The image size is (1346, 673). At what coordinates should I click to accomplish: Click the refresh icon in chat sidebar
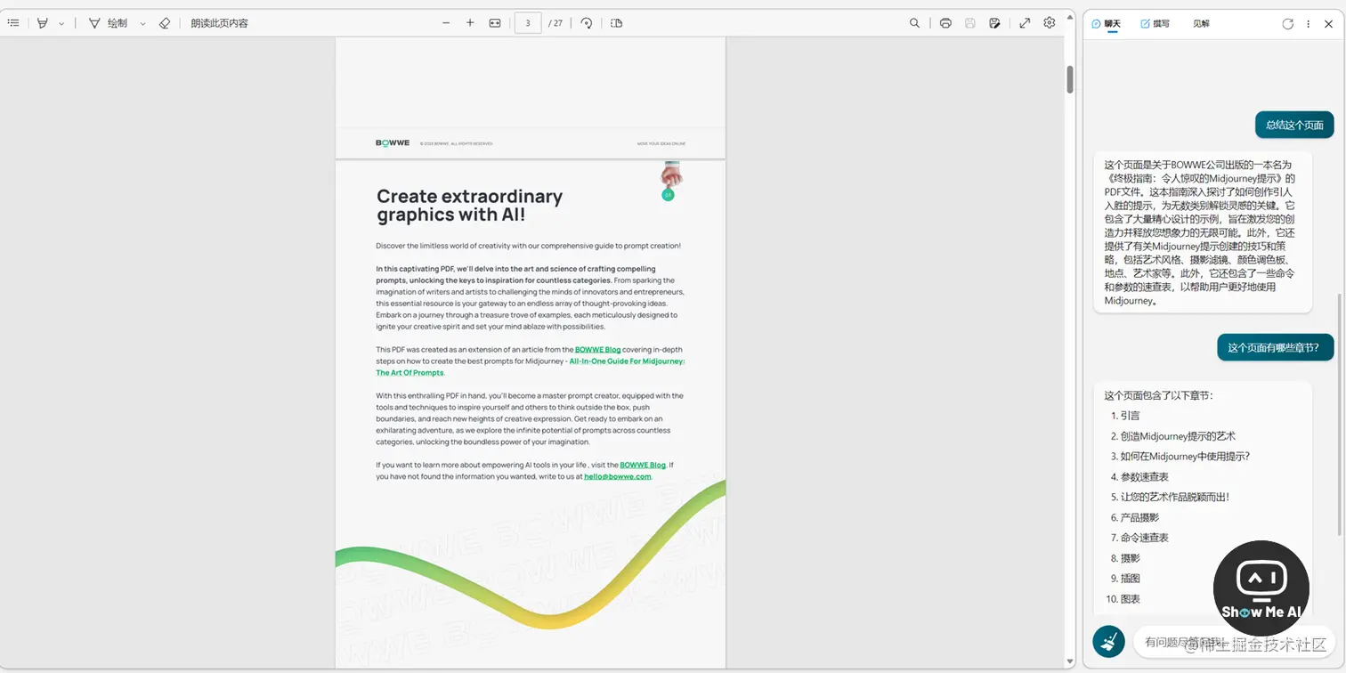[x=1287, y=24]
